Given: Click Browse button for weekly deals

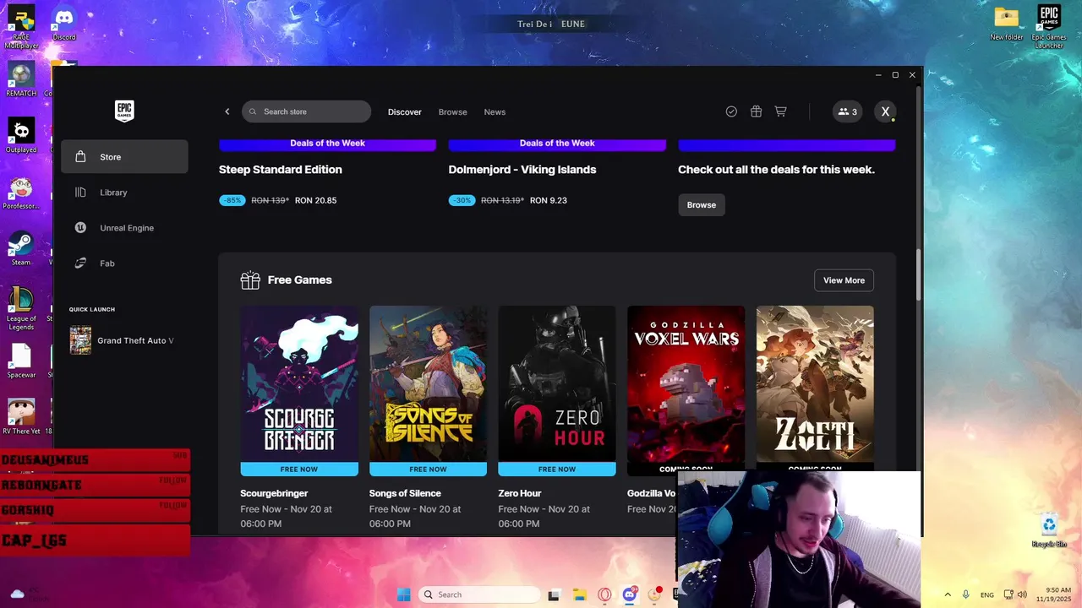Looking at the screenshot, I should tap(702, 205).
